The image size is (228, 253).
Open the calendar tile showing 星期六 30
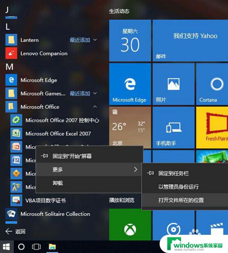pyautogui.click(x=130, y=40)
